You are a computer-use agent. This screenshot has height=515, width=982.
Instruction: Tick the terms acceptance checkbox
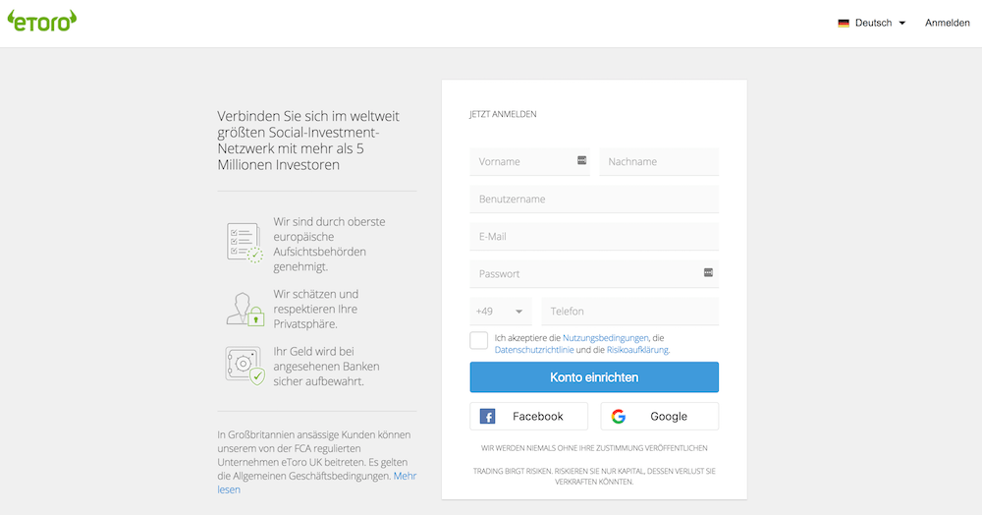[478, 340]
